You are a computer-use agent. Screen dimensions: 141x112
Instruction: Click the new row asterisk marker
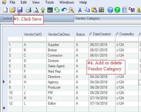[4, 108]
